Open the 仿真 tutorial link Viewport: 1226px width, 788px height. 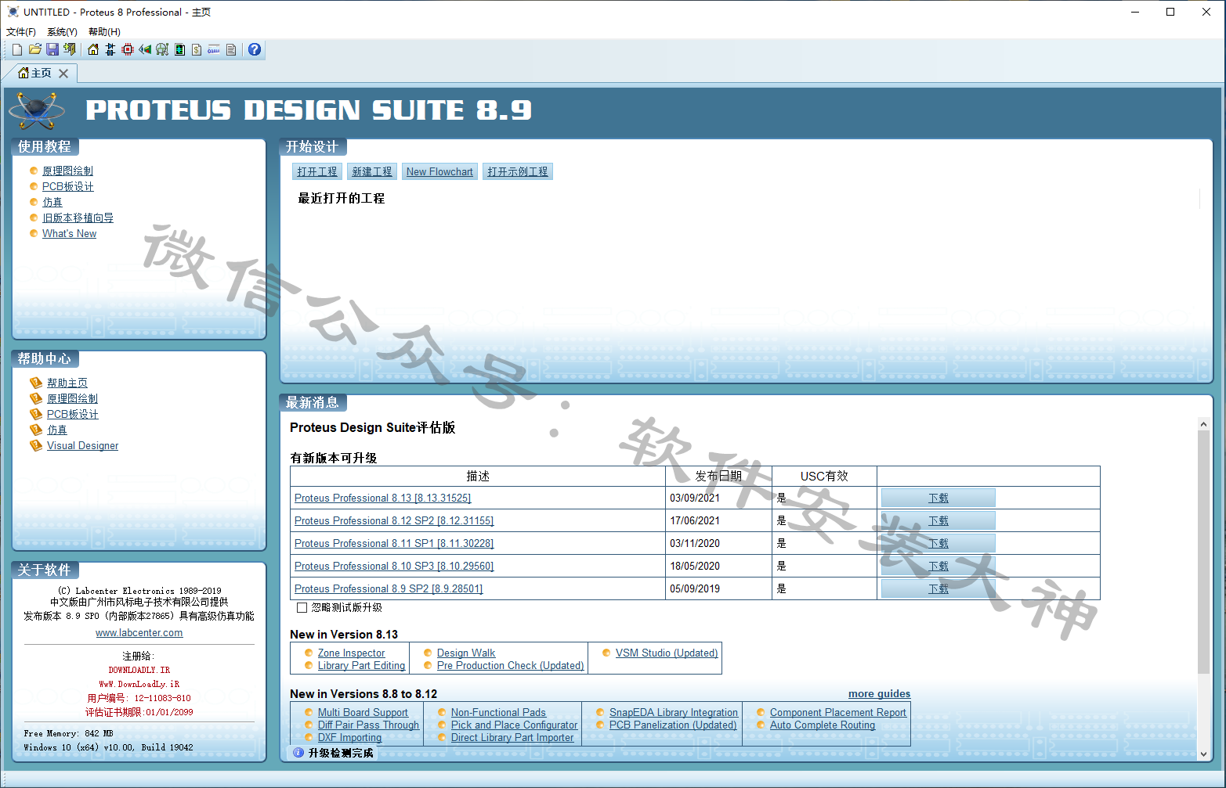pyautogui.click(x=52, y=202)
